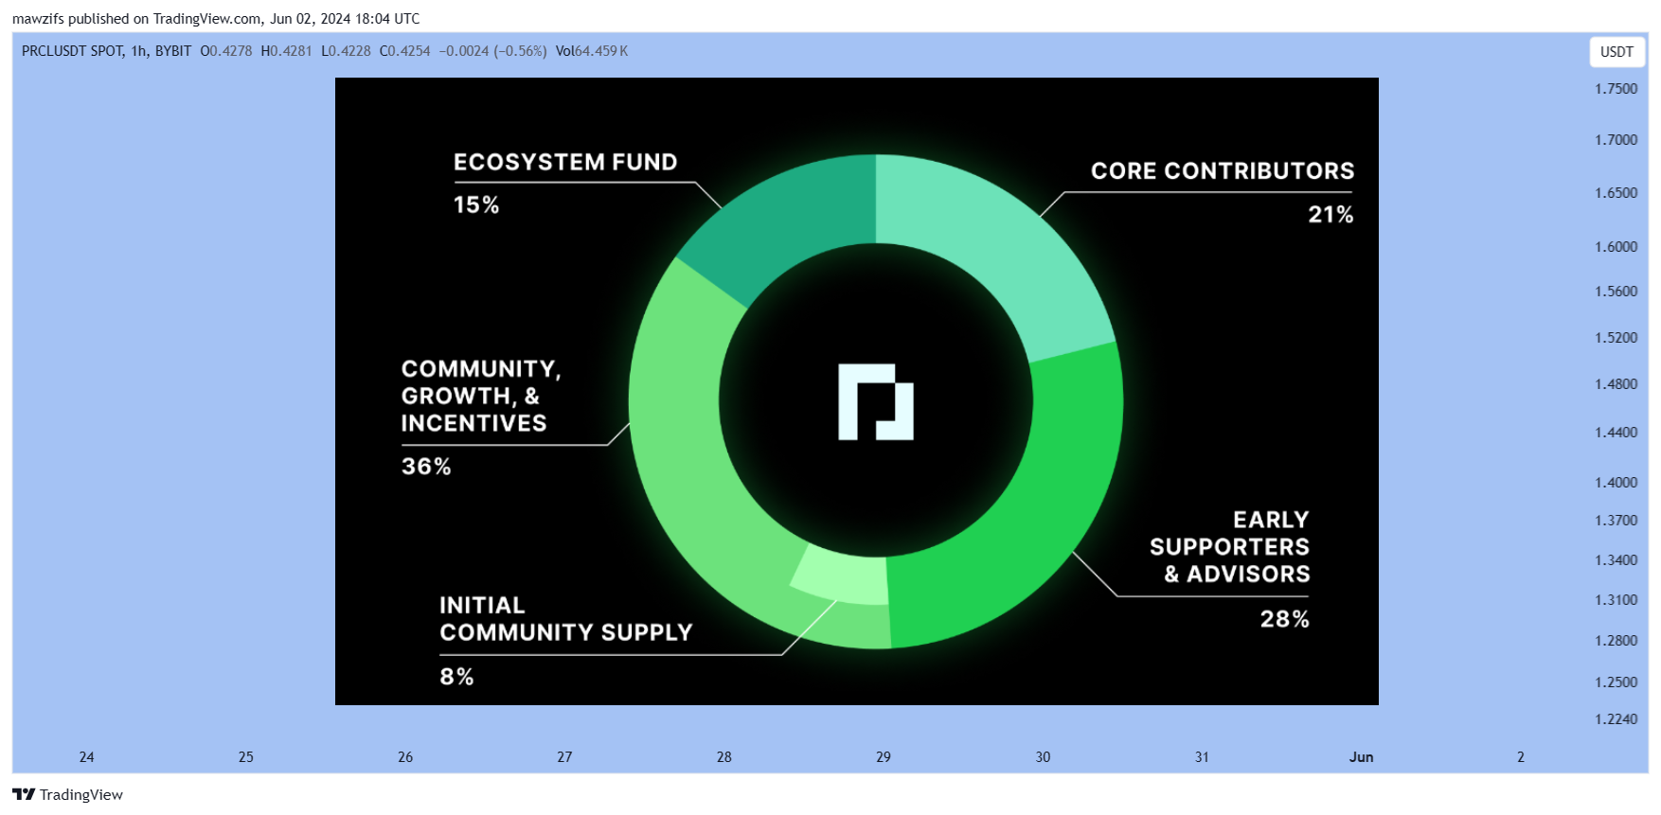The image size is (1661, 815).
Task: Click the CORE CONTRIBUTORS label
Action: [1223, 170]
